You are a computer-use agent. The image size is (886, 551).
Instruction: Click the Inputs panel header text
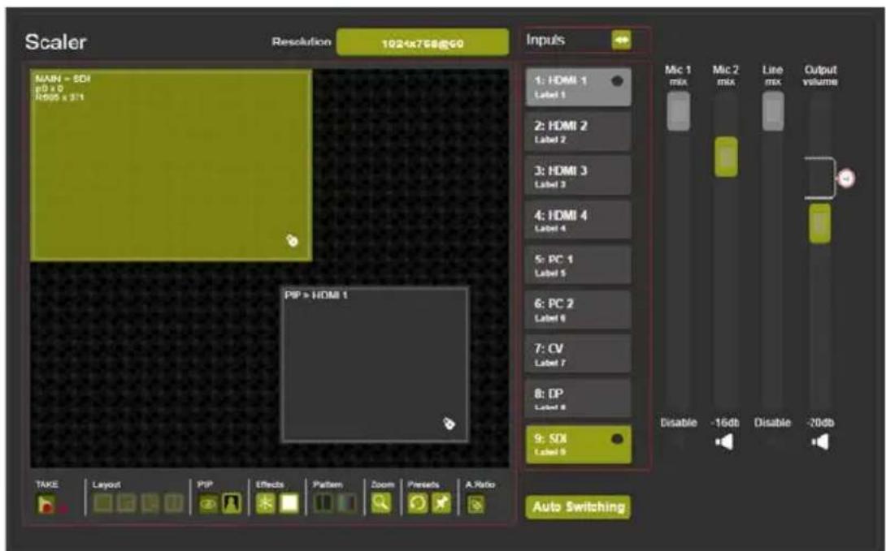coord(545,40)
